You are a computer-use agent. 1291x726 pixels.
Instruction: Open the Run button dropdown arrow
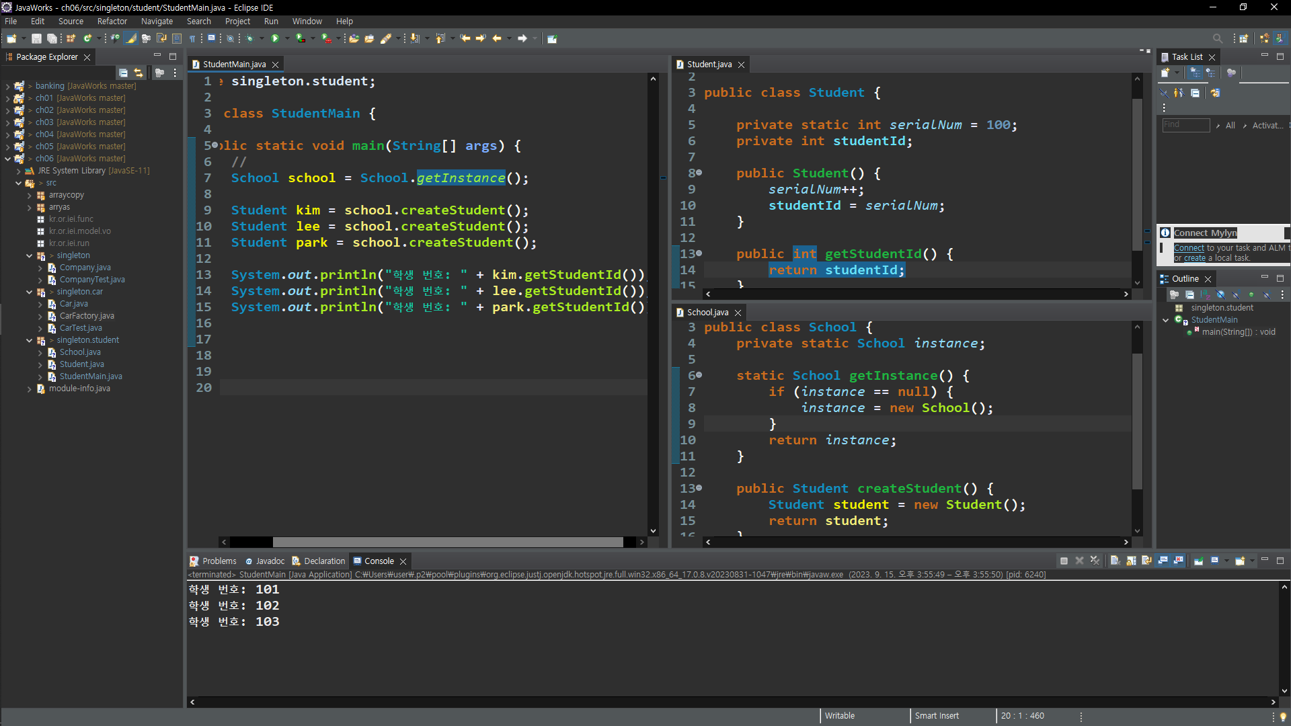pyautogui.click(x=287, y=38)
